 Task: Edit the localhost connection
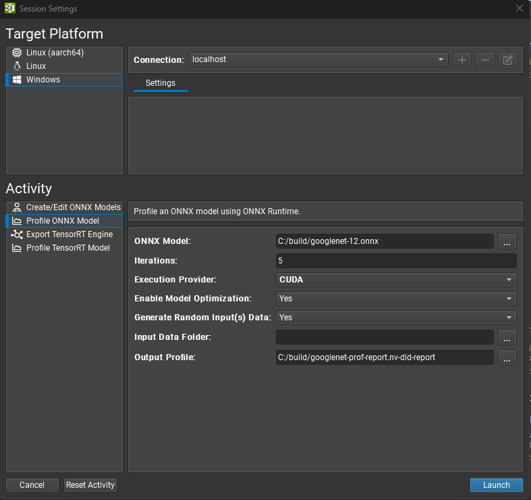click(507, 60)
